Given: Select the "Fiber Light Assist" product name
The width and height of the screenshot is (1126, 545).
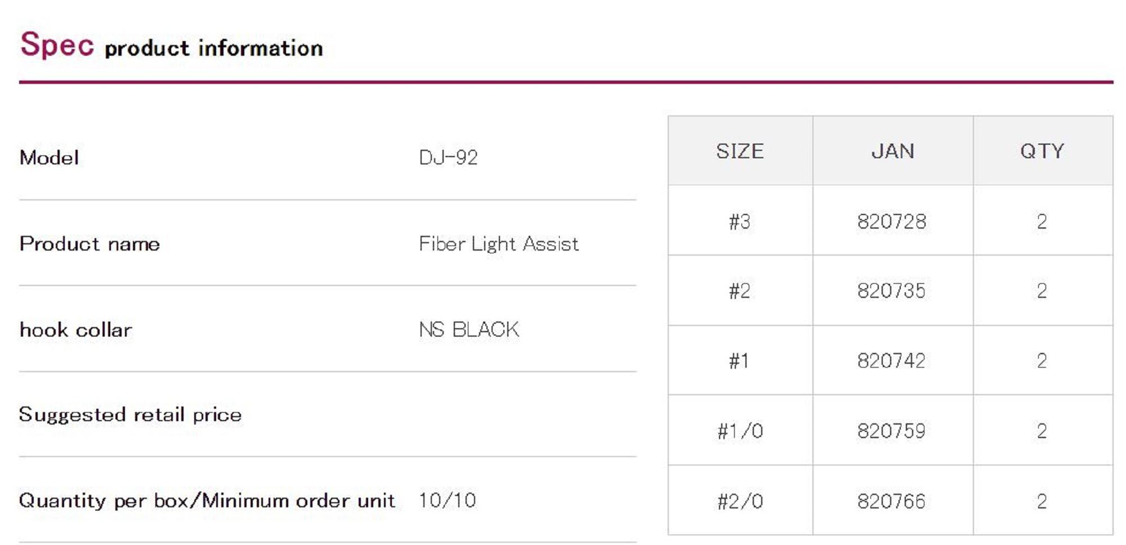Looking at the screenshot, I should point(498,244).
